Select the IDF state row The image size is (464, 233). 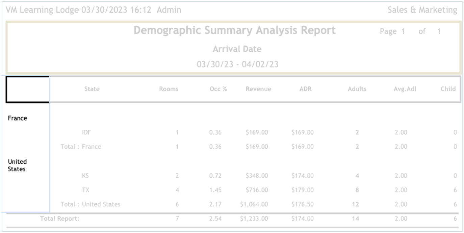[x=86, y=132]
